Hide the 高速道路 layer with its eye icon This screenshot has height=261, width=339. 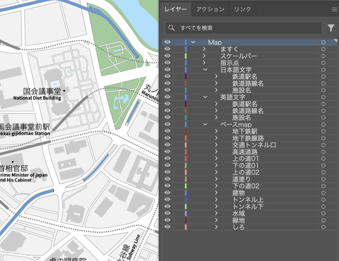click(x=167, y=152)
